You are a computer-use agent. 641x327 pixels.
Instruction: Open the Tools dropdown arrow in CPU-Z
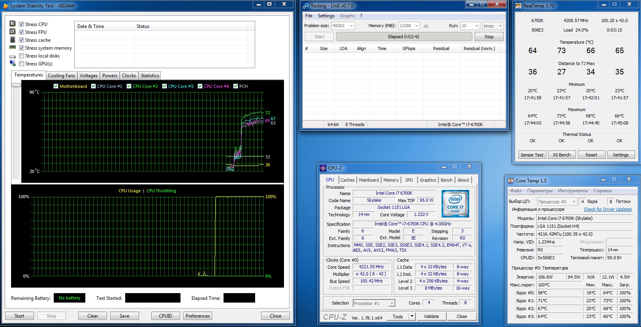click(412, 316)
